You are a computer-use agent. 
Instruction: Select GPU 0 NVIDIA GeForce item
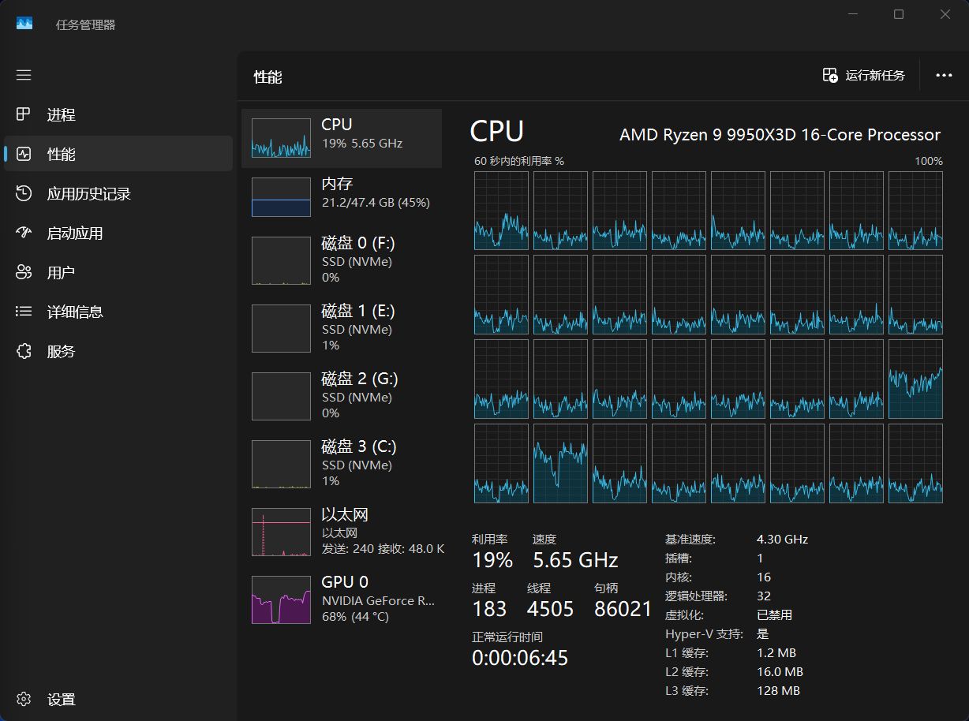click(x=341, y=599)
